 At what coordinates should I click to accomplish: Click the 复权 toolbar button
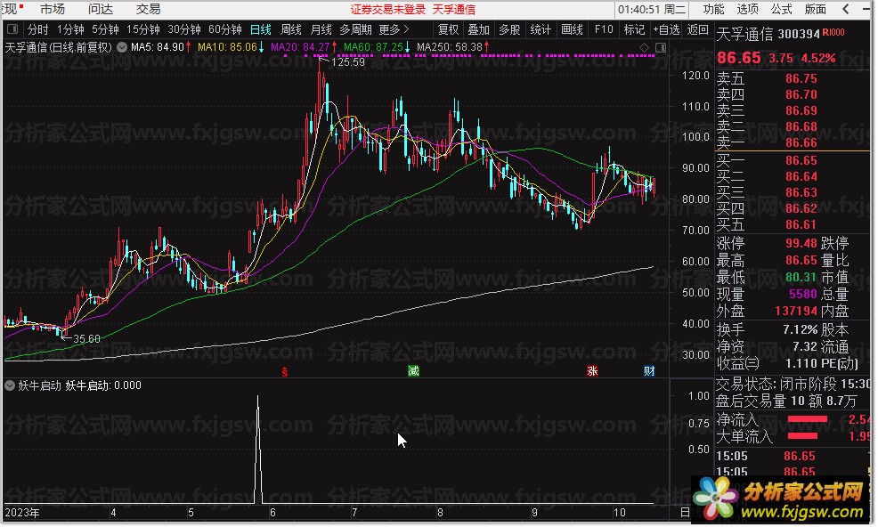pyautogui.click(x=448, y=29)
